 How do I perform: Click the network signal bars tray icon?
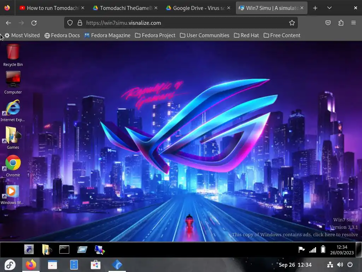pyautogui.click(x=313, y=250)
